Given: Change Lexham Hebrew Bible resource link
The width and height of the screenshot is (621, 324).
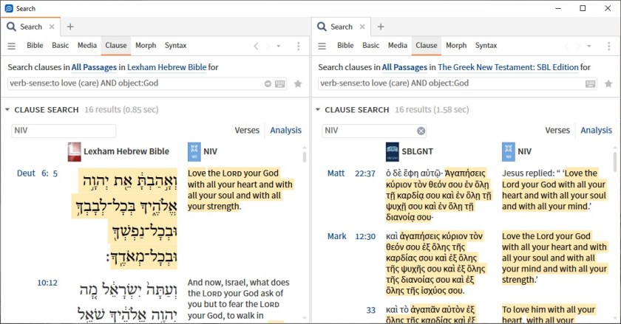Looking at the screenshot, I should tap(167, 68).
